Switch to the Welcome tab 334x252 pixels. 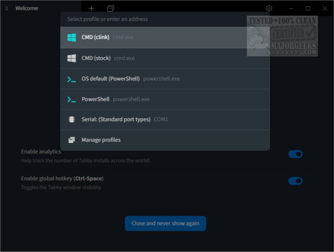click(x=27, y=8)
